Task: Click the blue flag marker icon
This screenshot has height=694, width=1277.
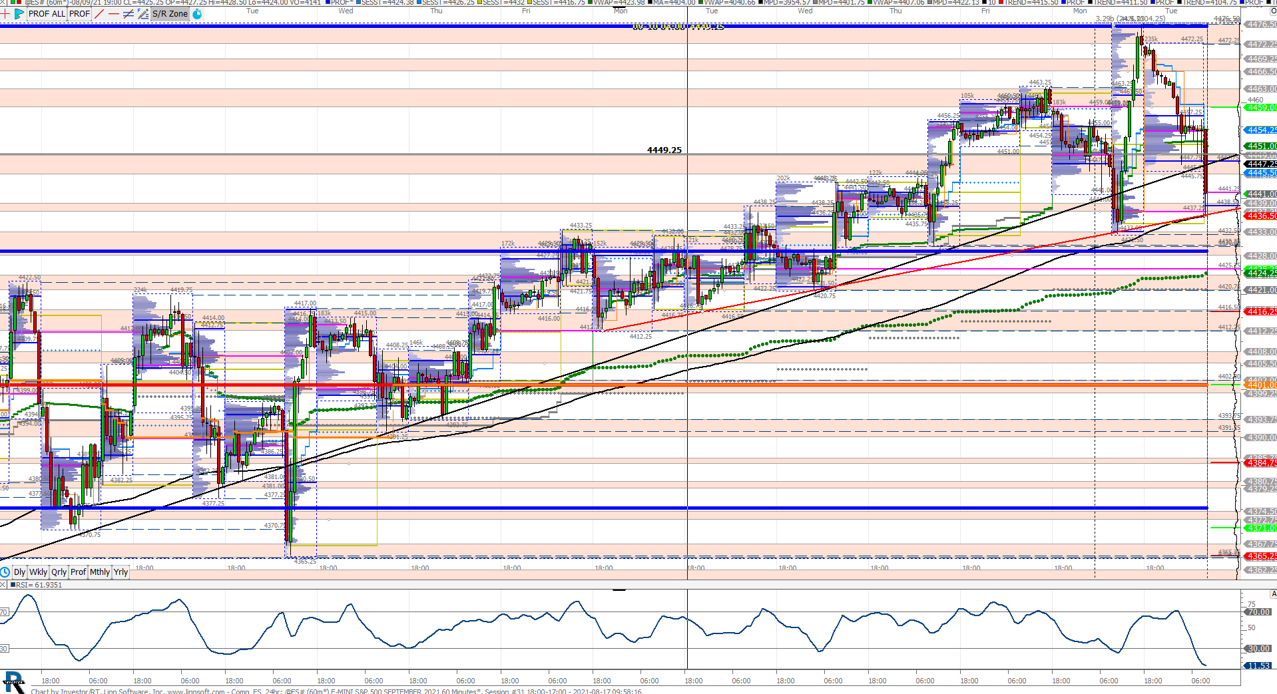Action: [19, 13]
